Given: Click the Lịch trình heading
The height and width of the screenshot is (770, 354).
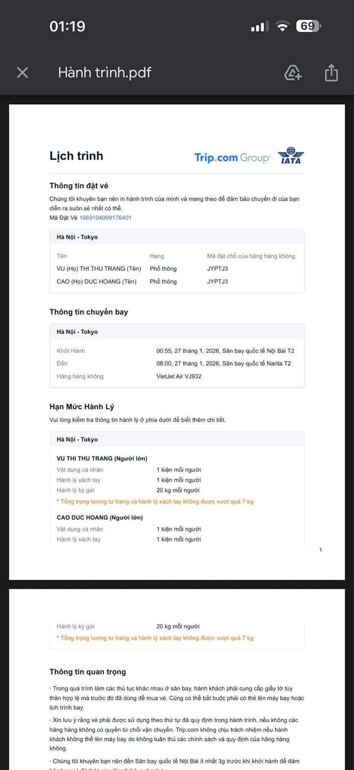Looking at the screenshot, I should coord(76,156).
